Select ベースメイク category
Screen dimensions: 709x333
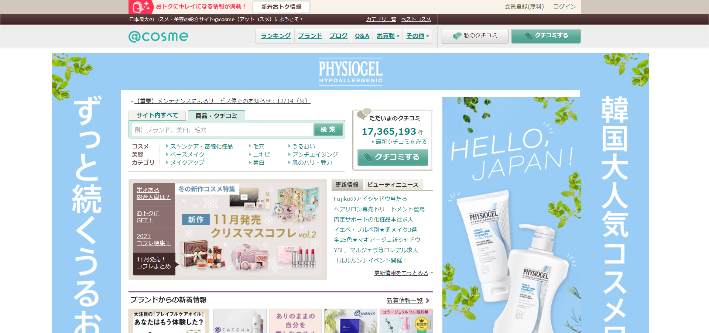pyautogui.click(x=187, y=154)
